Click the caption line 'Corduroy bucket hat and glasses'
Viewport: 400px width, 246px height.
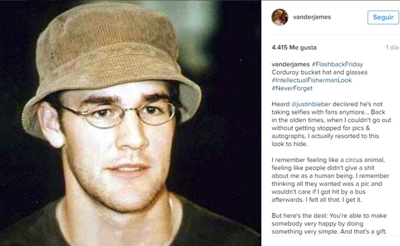(x=319, y=72)
